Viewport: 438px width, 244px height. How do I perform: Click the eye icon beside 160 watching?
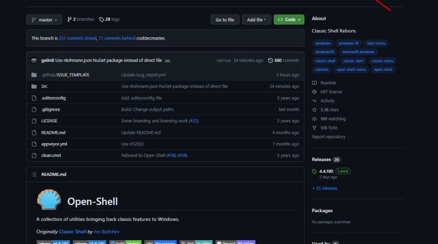point(314,118)
